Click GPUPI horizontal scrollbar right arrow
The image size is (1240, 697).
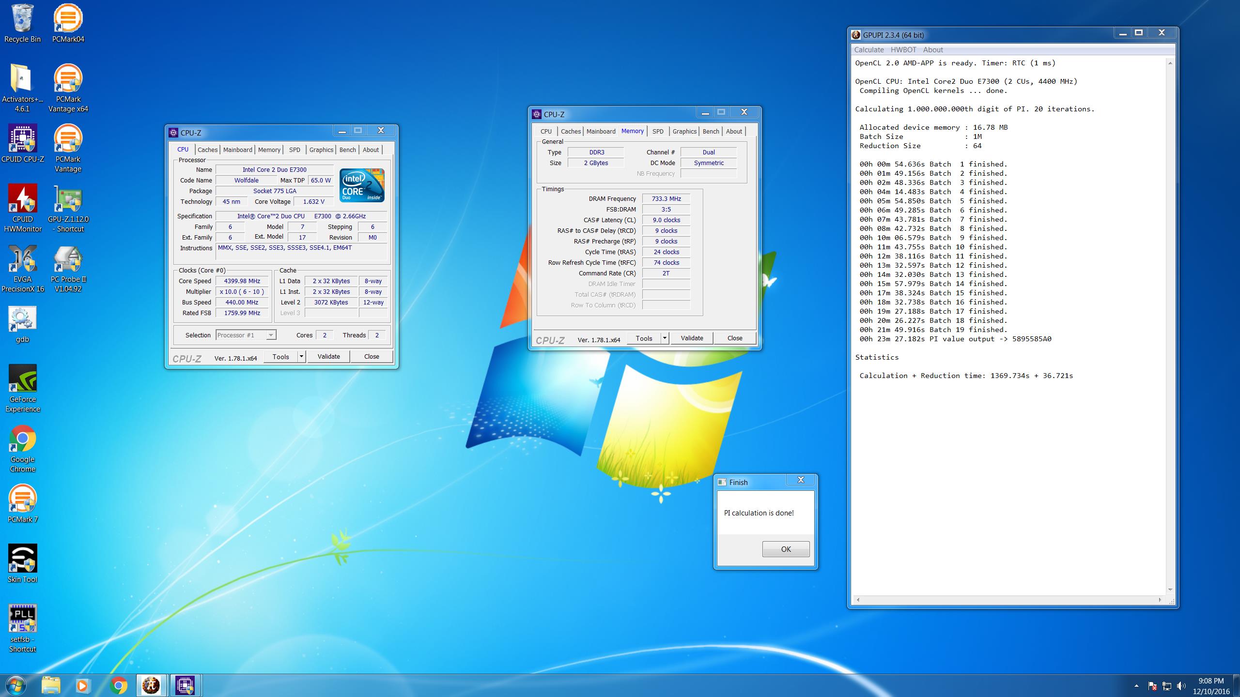1160,600
